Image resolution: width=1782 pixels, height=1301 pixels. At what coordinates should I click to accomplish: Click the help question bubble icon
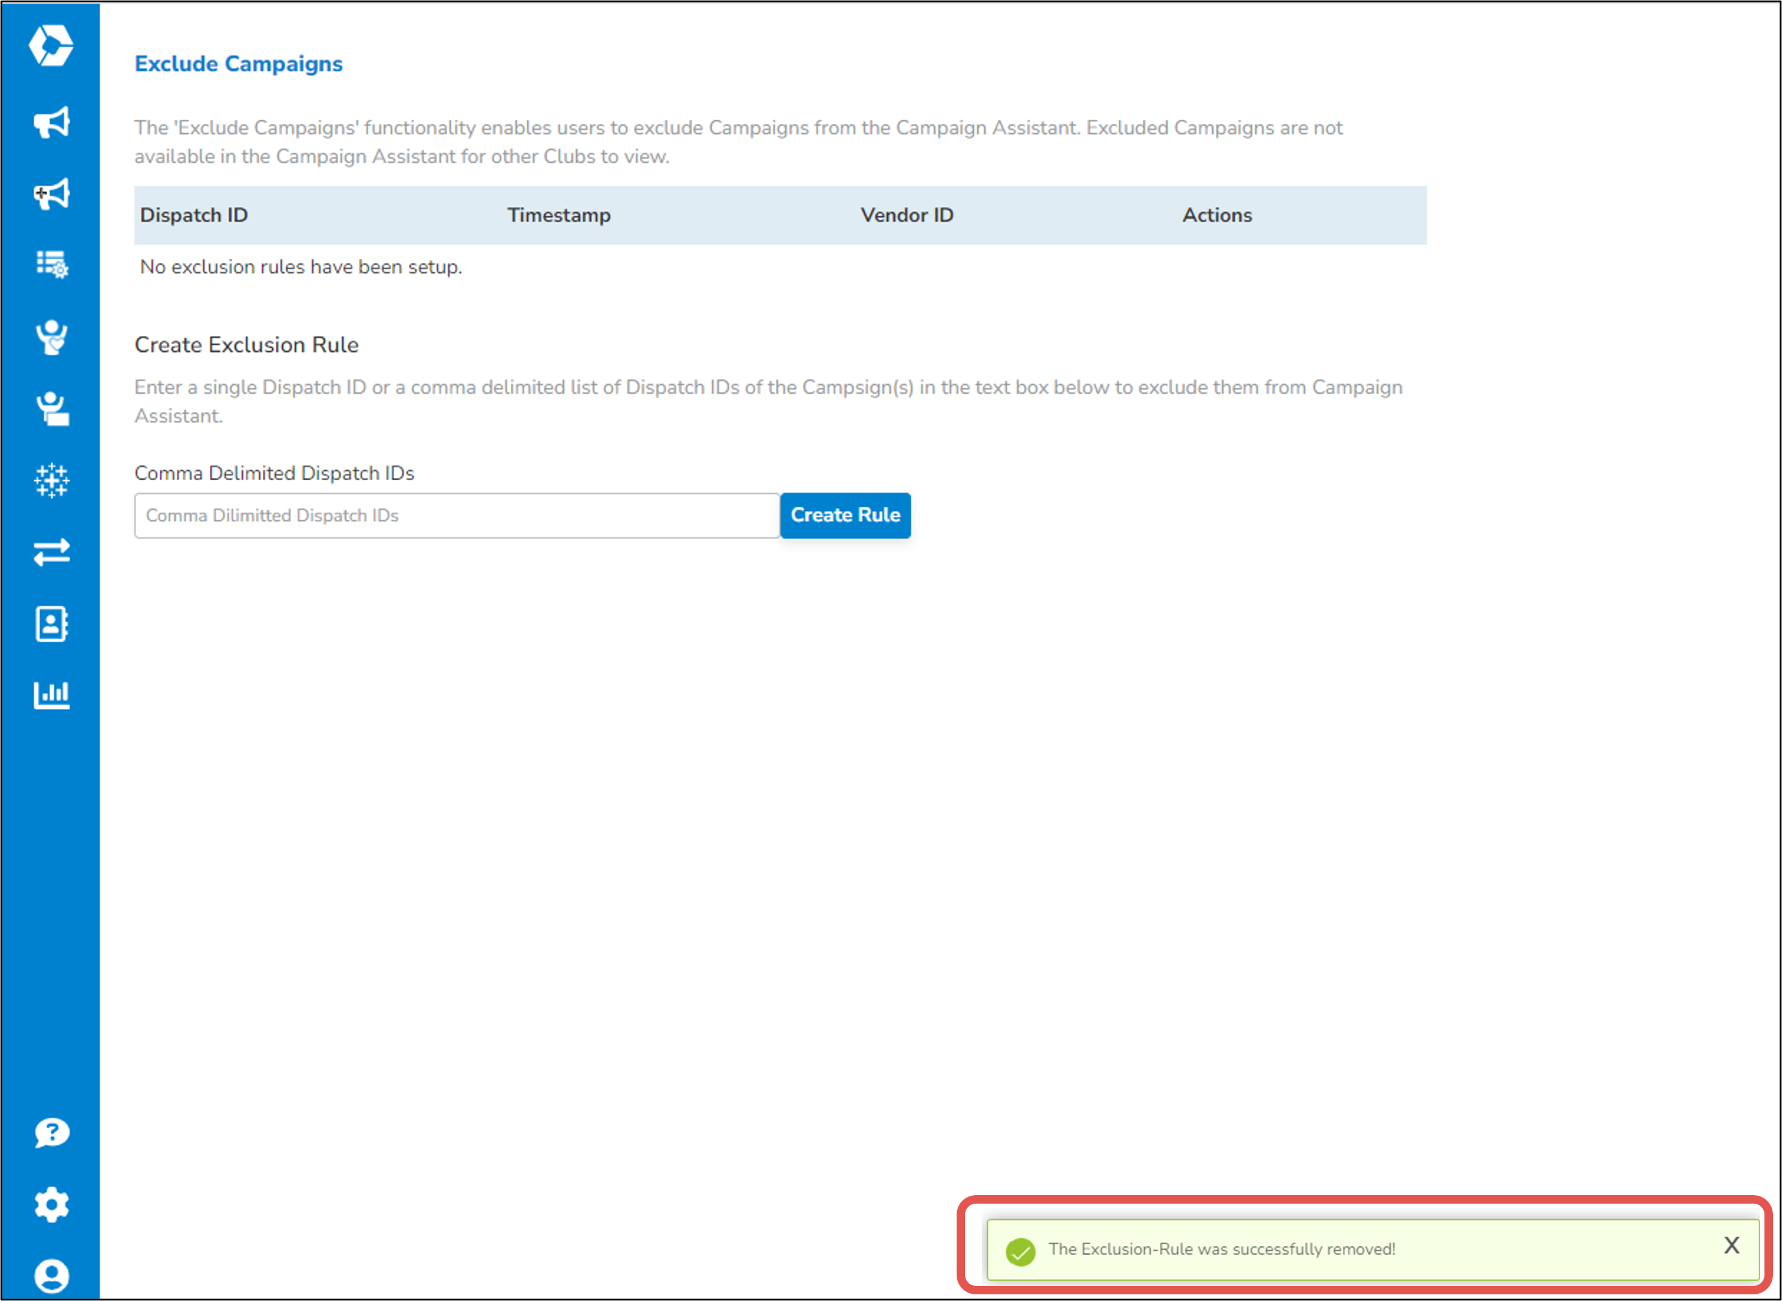(52, 1132)
